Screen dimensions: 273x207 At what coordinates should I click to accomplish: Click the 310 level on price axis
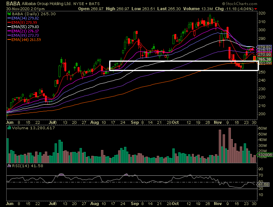coord(262,21)
